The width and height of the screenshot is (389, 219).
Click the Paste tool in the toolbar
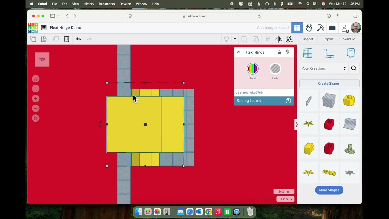pos(44,39)
